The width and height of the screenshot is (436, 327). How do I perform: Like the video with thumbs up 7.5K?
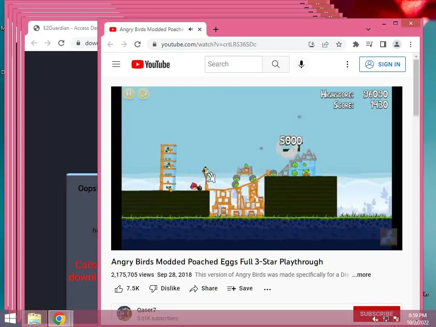127,289
